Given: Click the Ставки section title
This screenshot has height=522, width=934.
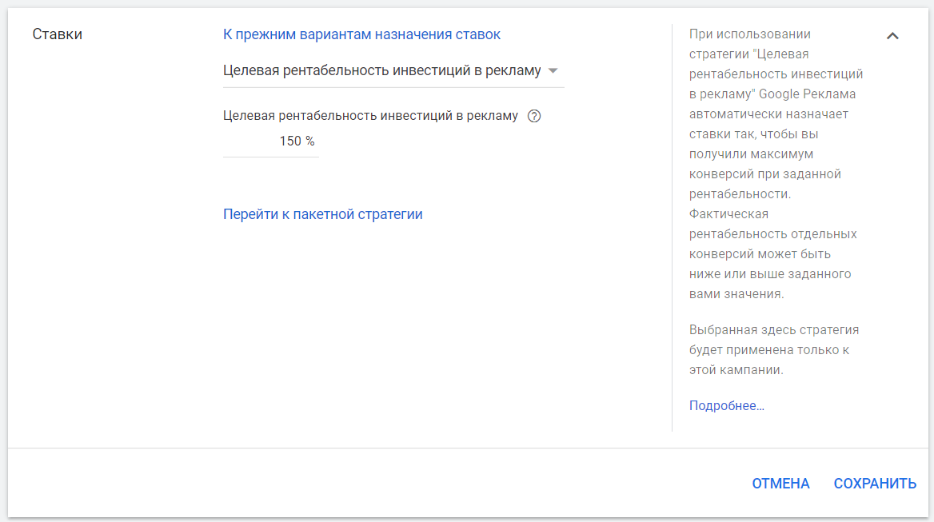Looking at the screenshot, I should point(57,34).
